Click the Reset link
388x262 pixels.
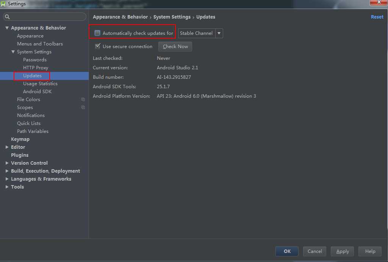[x=377, y=17]
